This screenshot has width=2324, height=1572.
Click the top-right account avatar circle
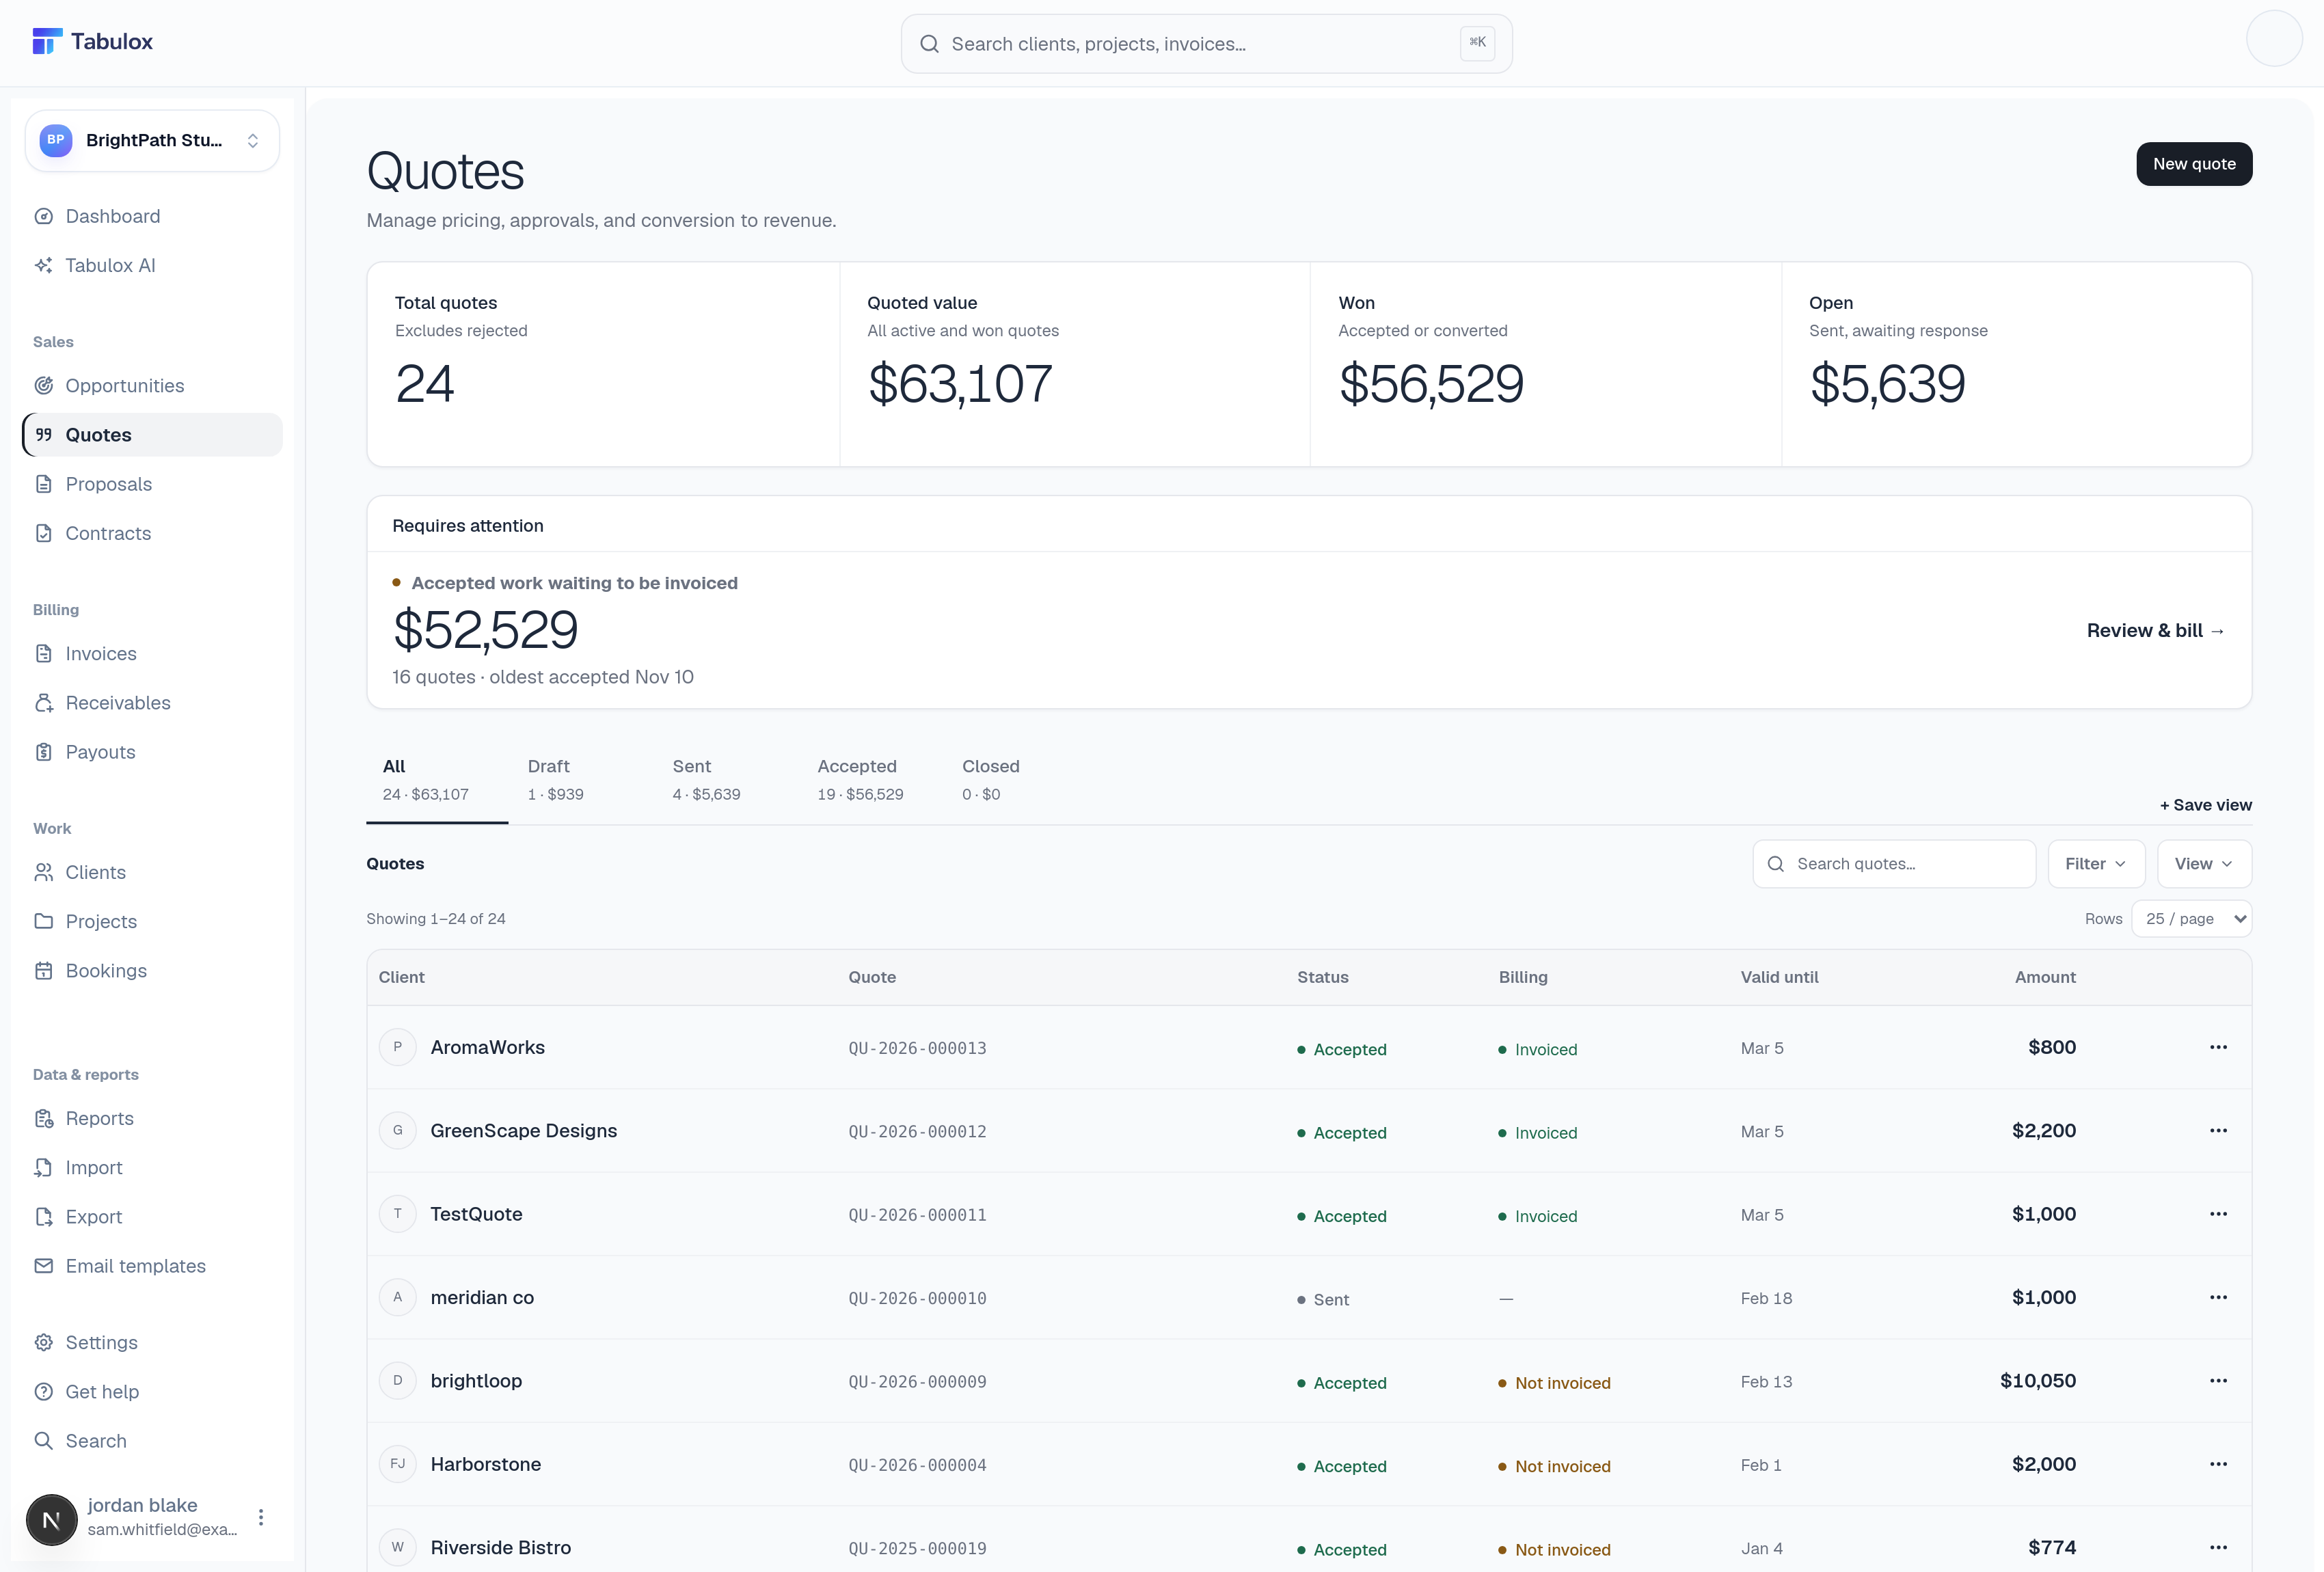coord(2274,39)
